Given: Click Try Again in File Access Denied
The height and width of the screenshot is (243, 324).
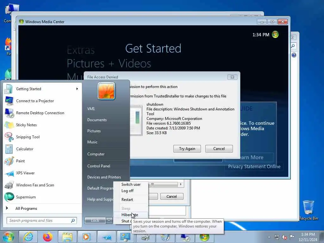Looking at the screenshot, I should (187, 149).
